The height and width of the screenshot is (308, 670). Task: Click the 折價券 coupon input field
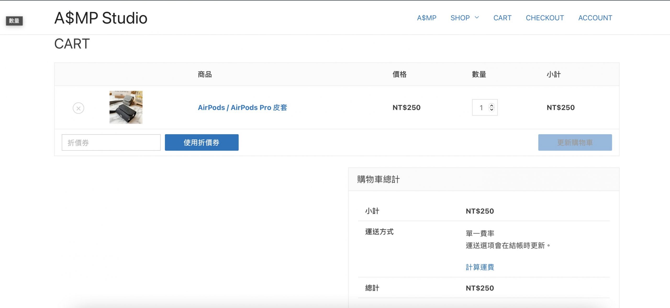click(111, 143)
